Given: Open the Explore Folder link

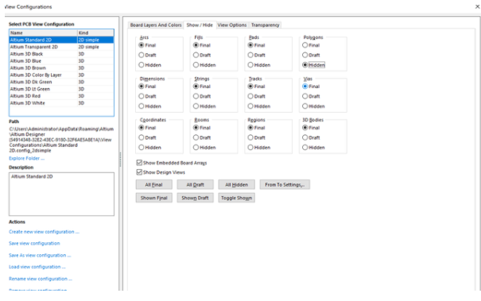Looking at the screenshot, I should point(27,159).
